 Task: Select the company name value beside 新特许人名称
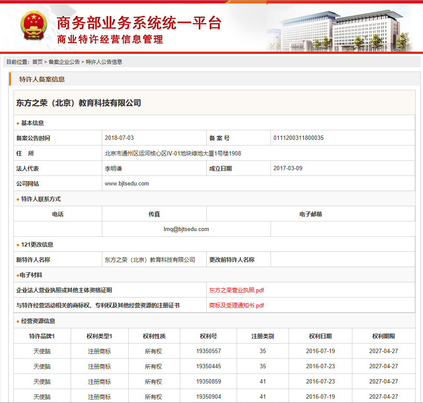pos(150,260)
